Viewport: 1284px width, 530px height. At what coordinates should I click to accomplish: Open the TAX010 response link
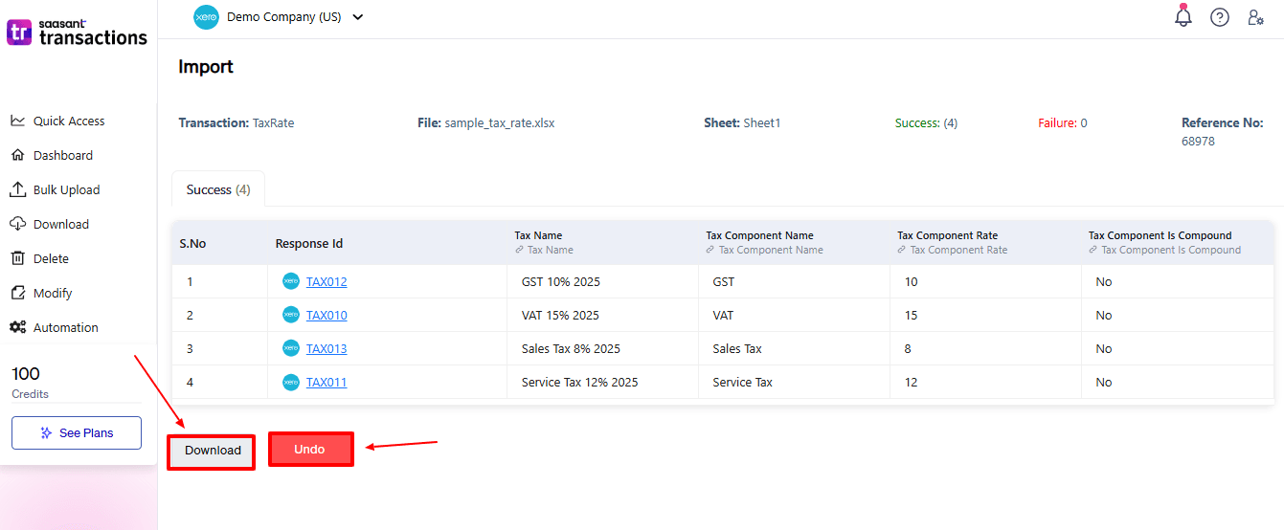pos(327,315)
